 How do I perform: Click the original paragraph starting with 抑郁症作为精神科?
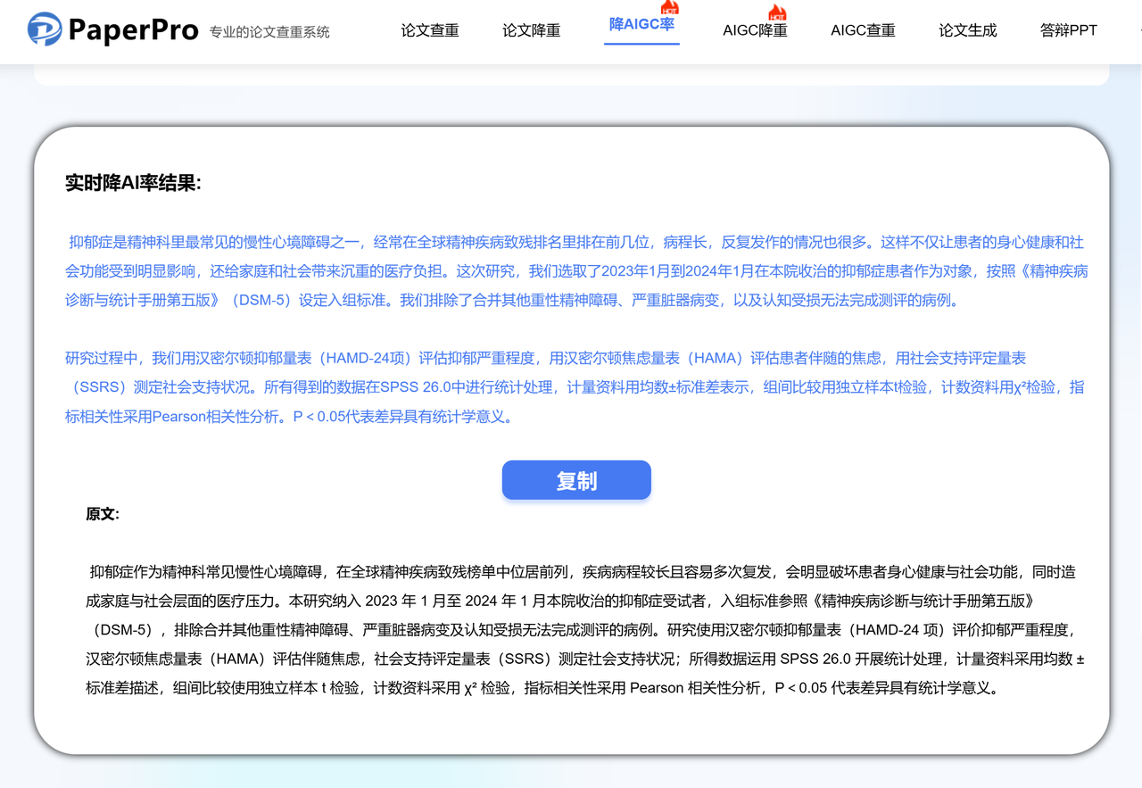585,630
